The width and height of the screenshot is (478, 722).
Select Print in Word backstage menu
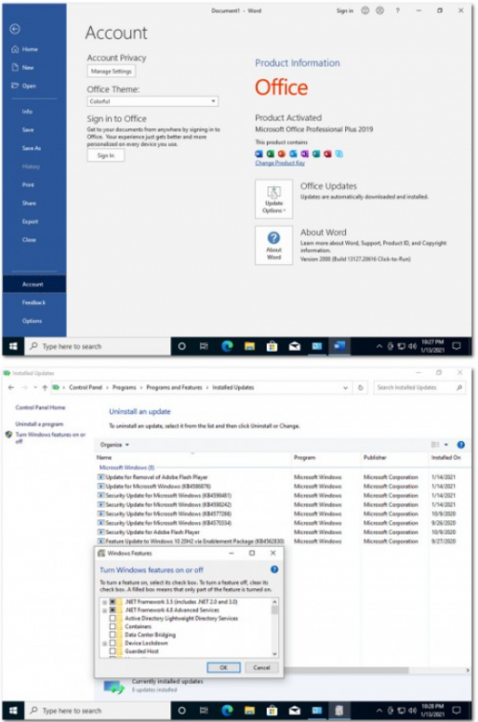(x=28, y=185)
